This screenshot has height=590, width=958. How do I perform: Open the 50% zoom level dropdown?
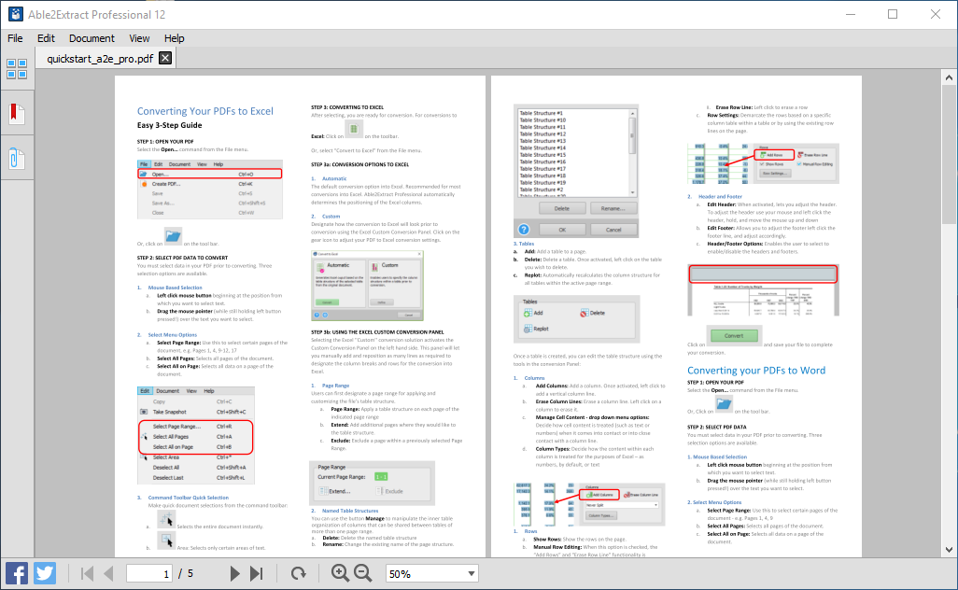(432, 573)
